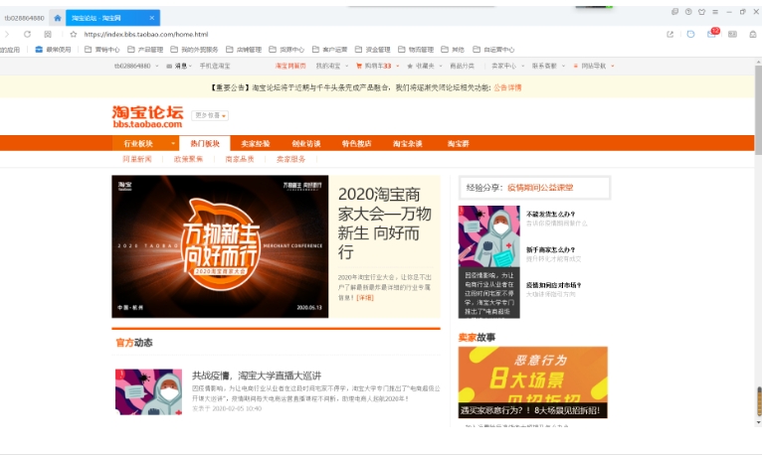This screenshot has width=762, height=455.
Task: Open the 不能发货怎么办? article
Action: (x=550, y=214)
